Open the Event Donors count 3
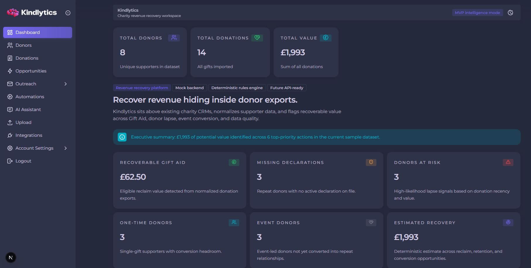Screen dimensions: 531x268 259,237
